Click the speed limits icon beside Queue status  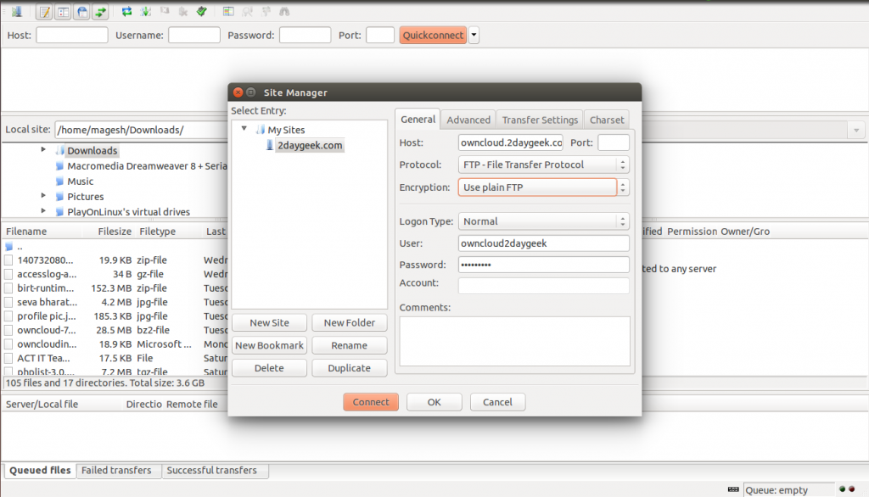coord(734,489)
